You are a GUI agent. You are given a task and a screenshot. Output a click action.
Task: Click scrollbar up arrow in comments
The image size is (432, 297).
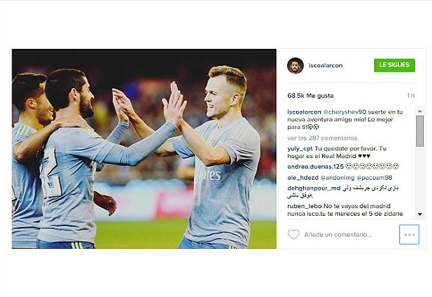419,111
